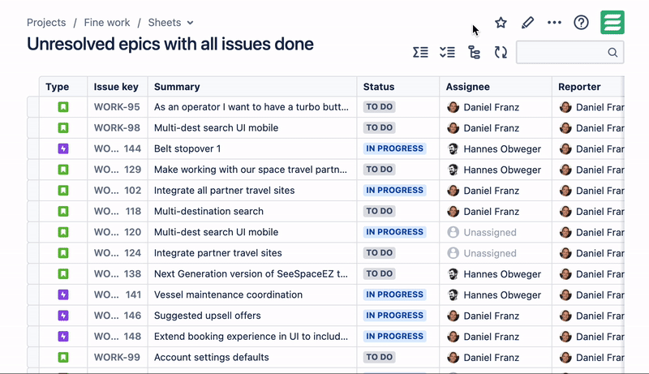Click IN PROGRESS status of Vessel maintenance coordination

(394, 294)
